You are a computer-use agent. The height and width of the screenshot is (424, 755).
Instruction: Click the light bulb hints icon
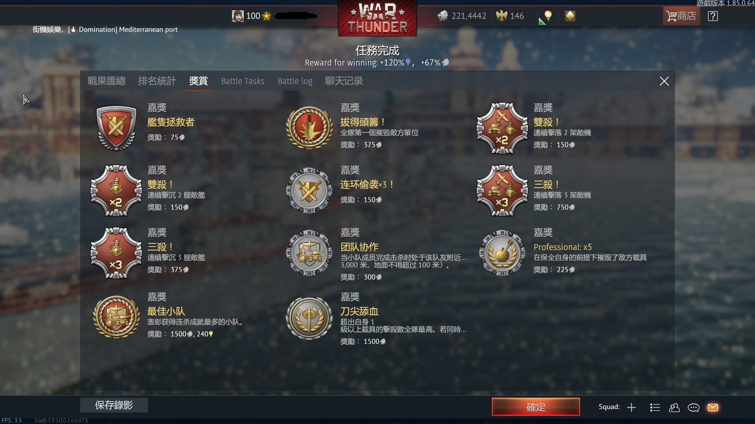(548, 16)
